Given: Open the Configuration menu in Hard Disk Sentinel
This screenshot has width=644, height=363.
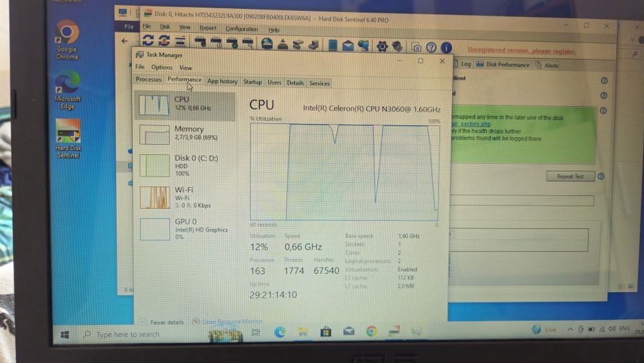Looking at the screenshot, I should point(241,29).
